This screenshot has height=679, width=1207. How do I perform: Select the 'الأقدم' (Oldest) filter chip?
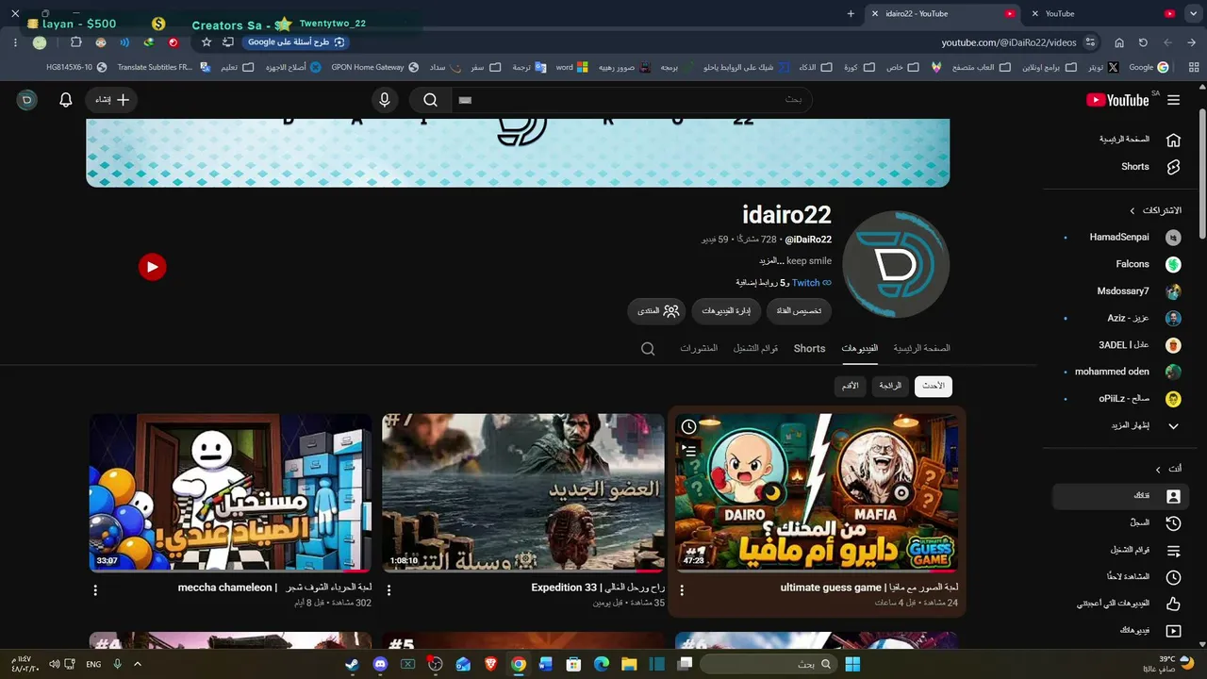coord(851,386)
